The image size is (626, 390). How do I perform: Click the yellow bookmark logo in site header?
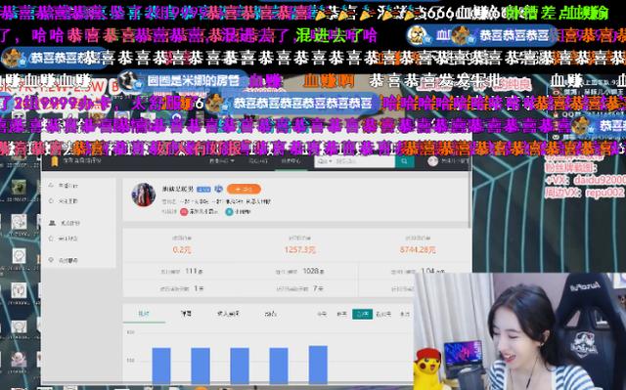point(55,161)
